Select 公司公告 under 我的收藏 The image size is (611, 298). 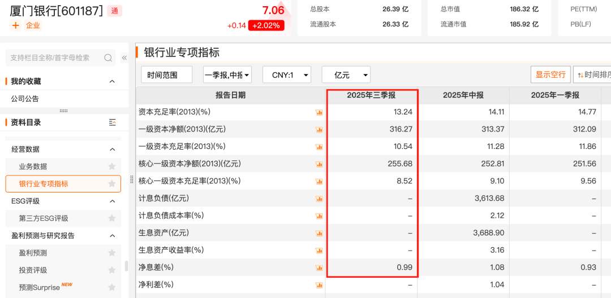tap(25, 99)
